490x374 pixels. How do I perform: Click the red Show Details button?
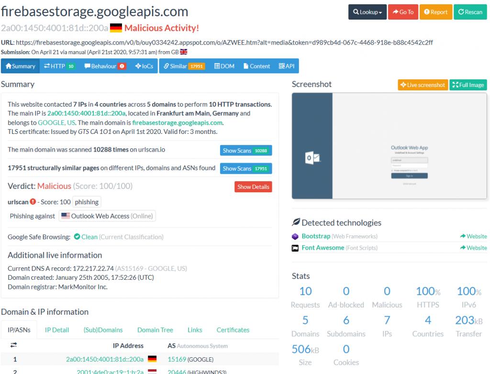tap(253, 187)
